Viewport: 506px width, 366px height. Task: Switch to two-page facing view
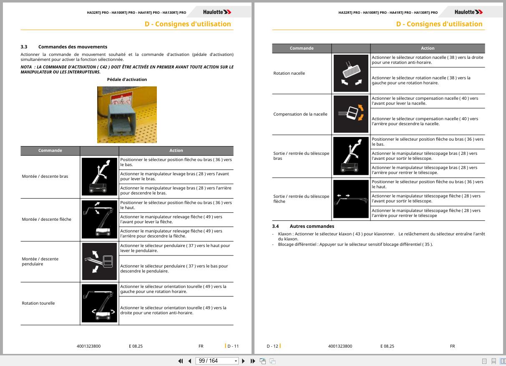[503, 361]
